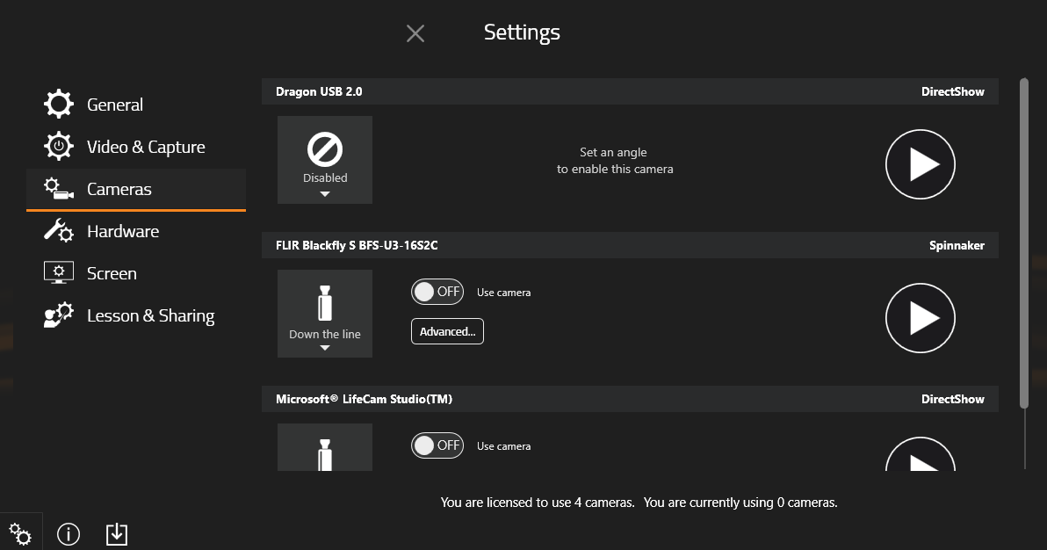1047x550 pixels.
Task: Click the Screen monitor icon
Action: (59, 272)
